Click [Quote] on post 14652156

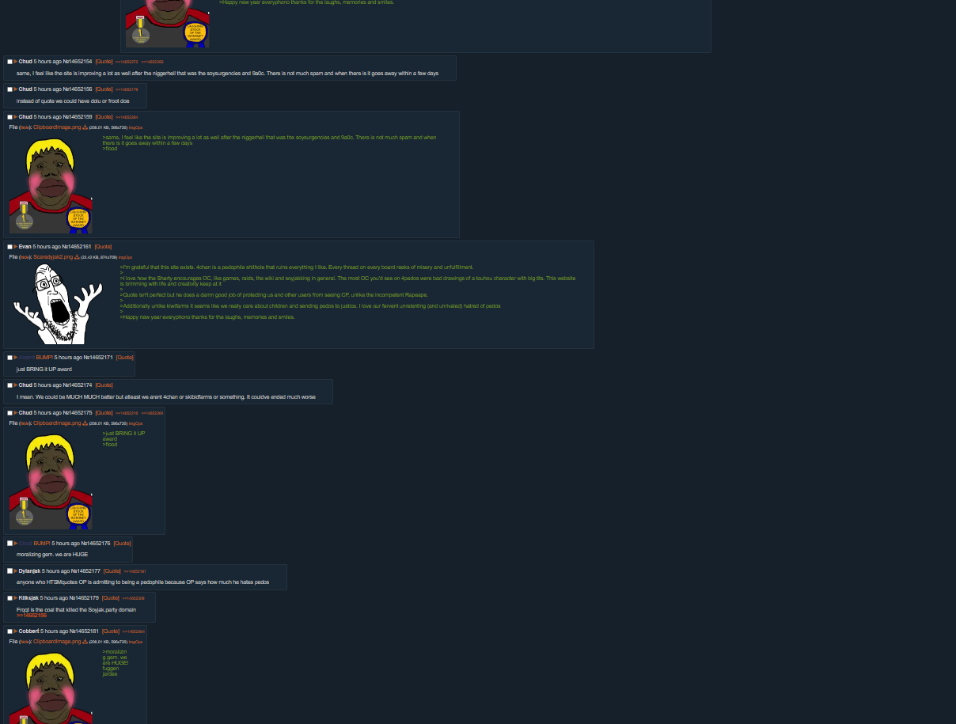point(104,89)
